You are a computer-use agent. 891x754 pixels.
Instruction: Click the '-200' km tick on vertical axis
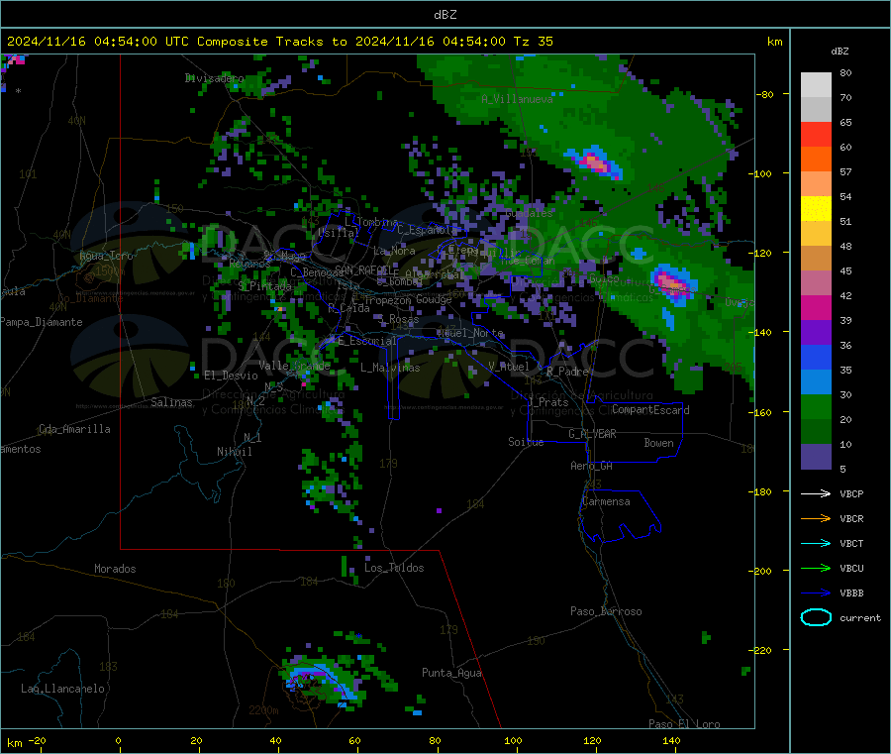point(759,571)
